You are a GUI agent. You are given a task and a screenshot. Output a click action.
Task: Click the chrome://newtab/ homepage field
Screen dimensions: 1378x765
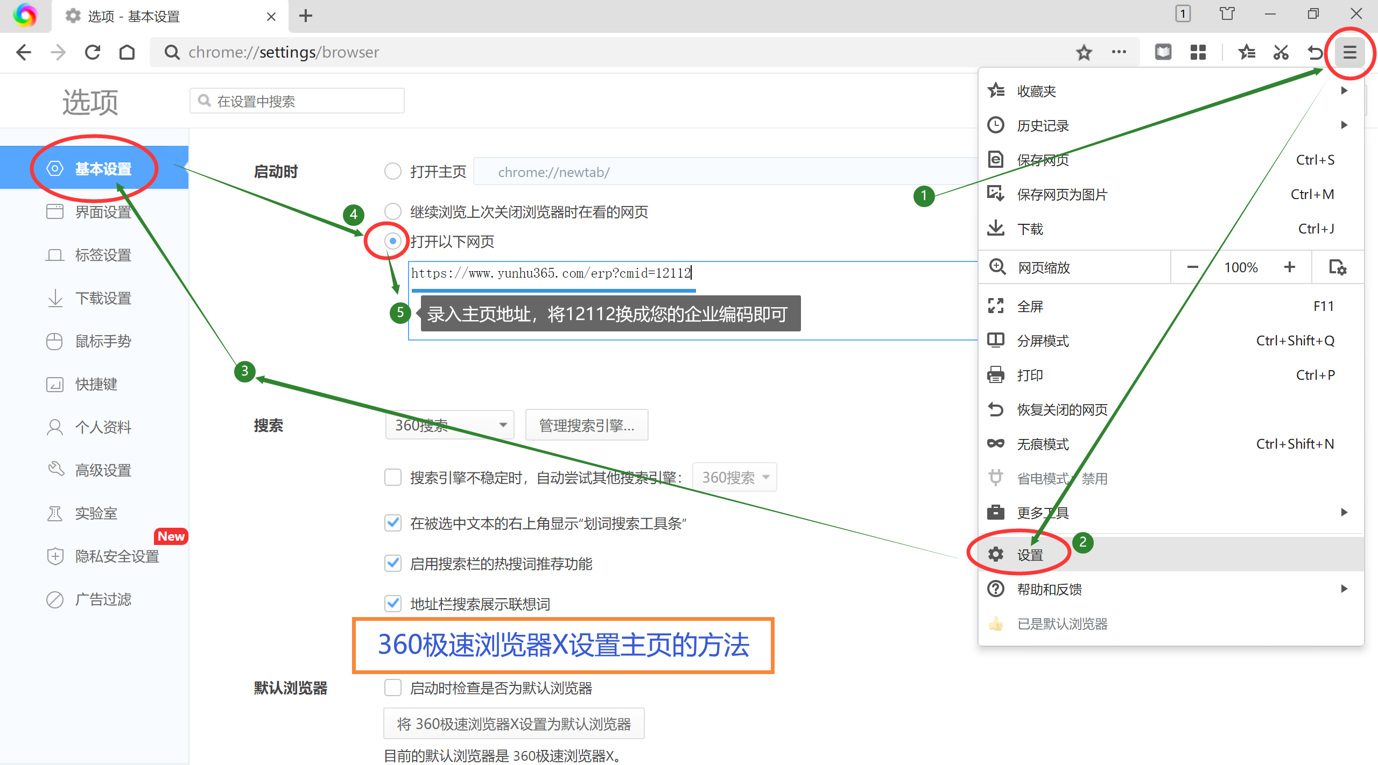coord(726,172)
